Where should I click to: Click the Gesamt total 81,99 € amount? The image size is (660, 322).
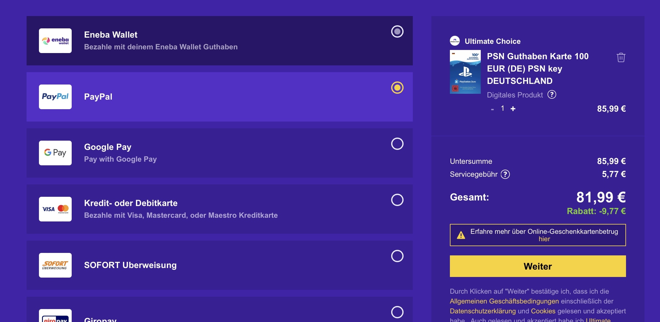point(601,197)
